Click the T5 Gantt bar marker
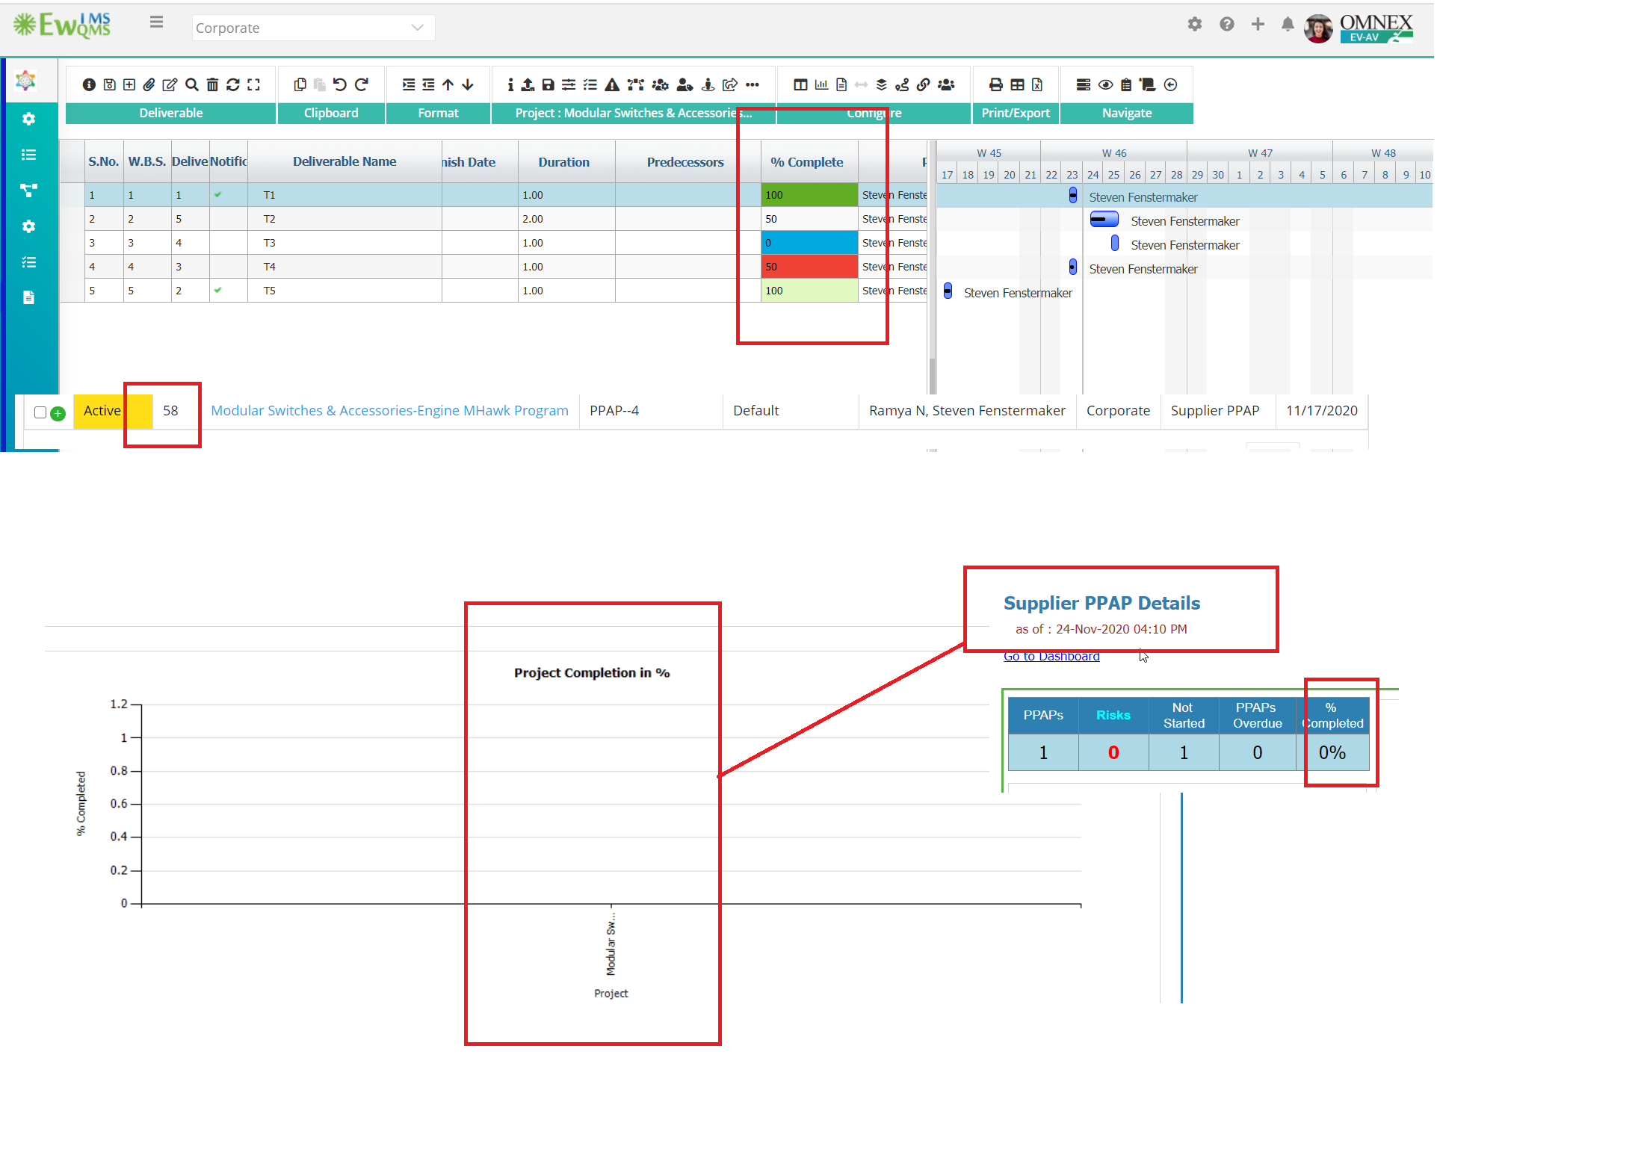1644x1152 pixels. coord(948,291)
